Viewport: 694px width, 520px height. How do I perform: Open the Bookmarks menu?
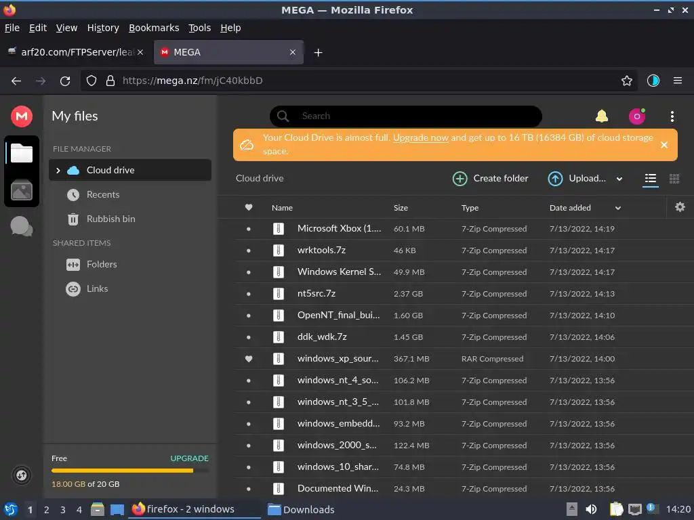pyautogui.click(x=154, y=28)
